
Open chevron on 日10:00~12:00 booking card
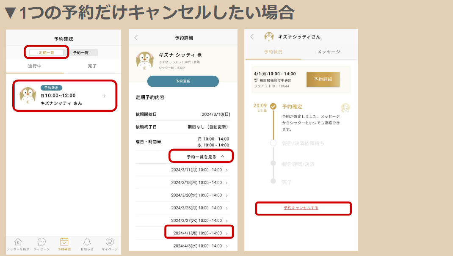coord(105,96)
